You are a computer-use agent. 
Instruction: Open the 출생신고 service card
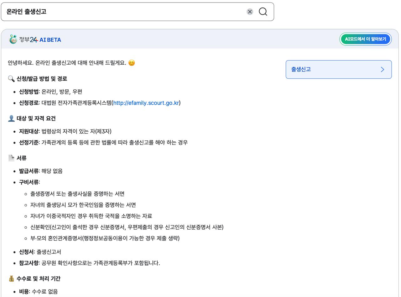339,69
